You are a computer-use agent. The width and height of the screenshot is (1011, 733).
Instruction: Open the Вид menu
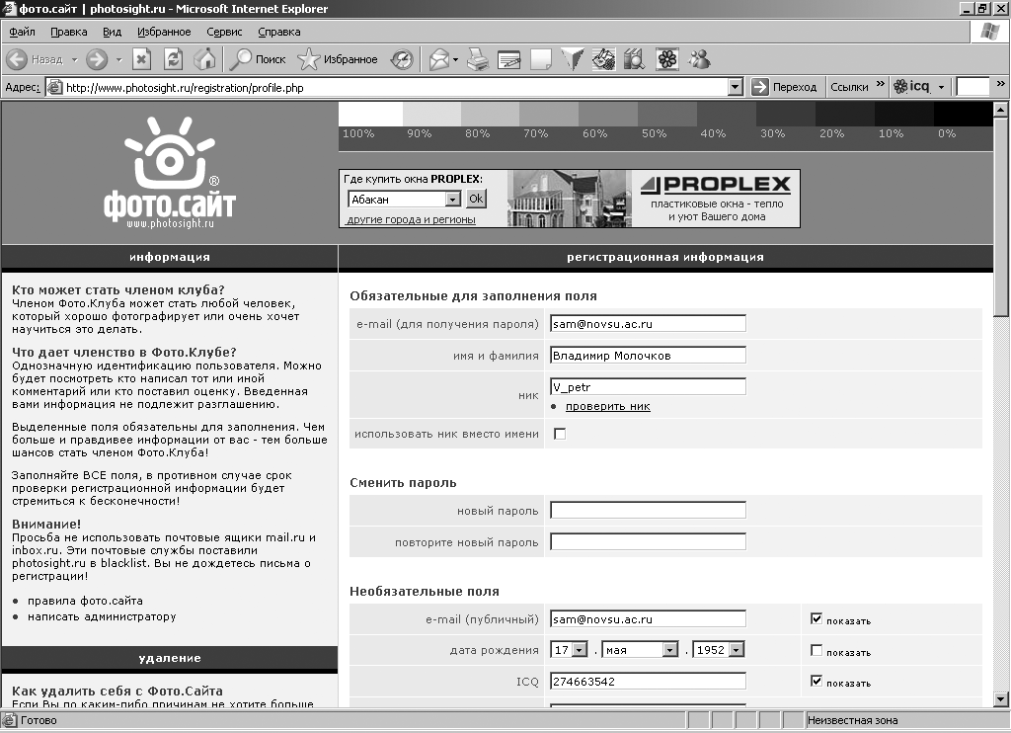(x=112, y=32)
